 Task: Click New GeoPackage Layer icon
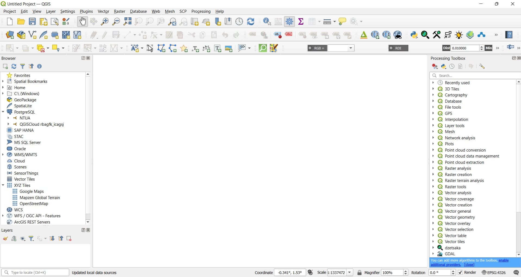click(x=21, y=35)
